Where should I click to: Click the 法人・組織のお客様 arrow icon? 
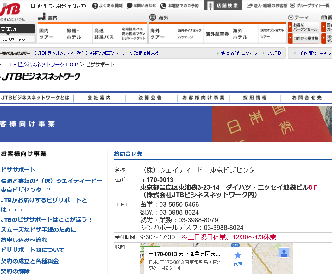click(250, 5)
